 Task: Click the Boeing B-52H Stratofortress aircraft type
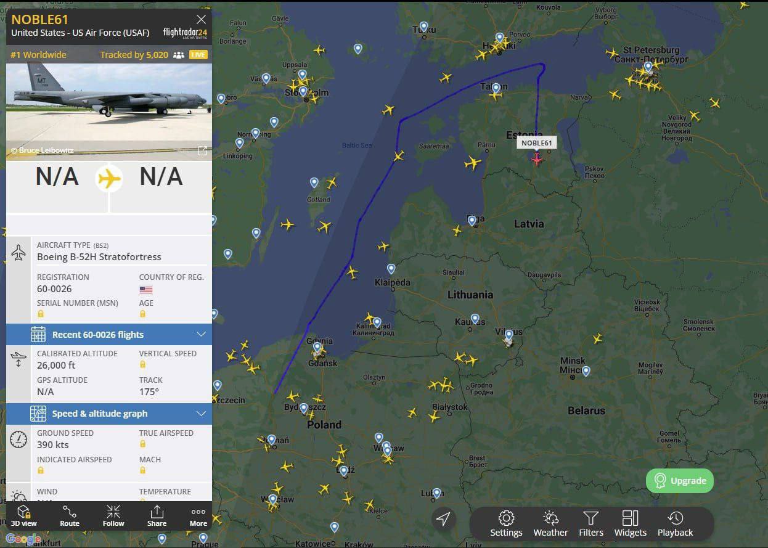[99, 257]
